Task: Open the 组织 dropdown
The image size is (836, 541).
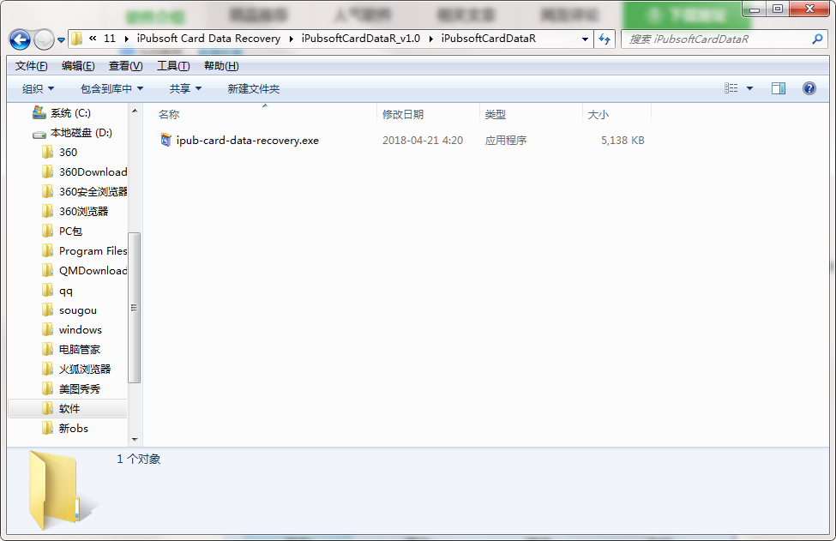Action: [x=38, y=88]
